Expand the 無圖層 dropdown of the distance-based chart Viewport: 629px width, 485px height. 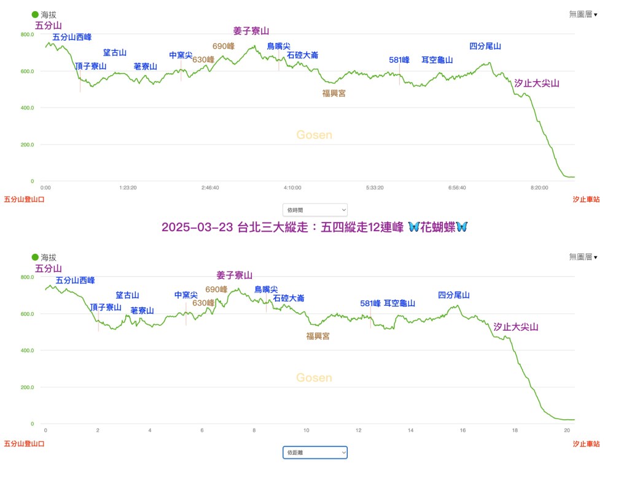pyautogui.click(x=583, y=256)
